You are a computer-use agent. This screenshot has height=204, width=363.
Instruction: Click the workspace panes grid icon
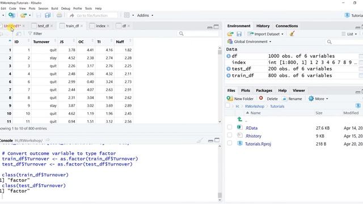pyautogui.click(x=126, y=15)
